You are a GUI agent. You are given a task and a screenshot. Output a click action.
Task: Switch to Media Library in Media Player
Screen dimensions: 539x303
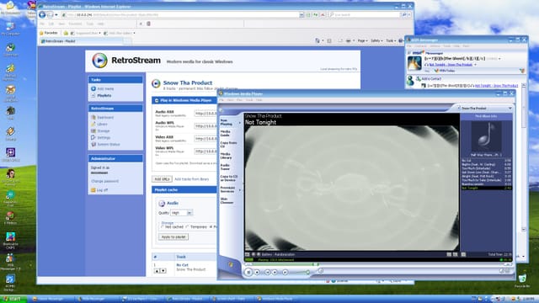click(226, 156)
